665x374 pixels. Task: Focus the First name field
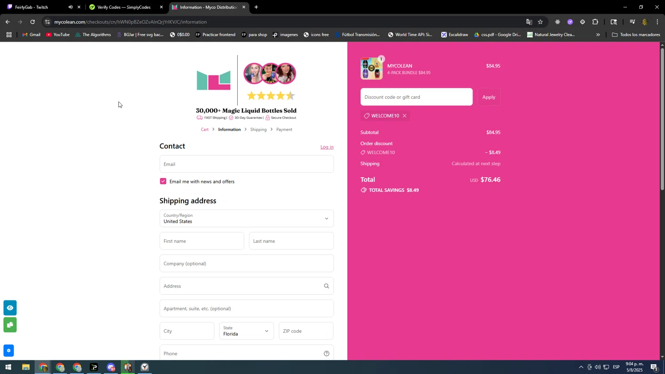(x=202, y=241)
